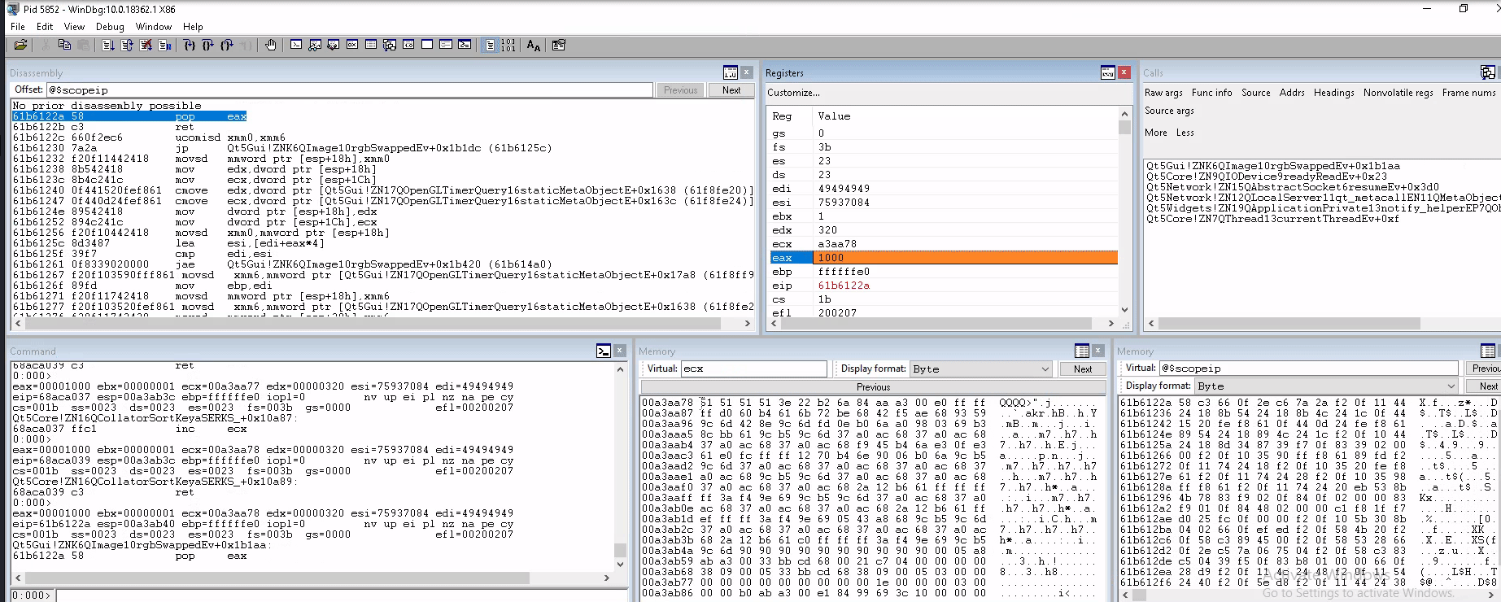This screenshot has height=602, width=1501.
Task: Toggle Headings in Calls panel
Action: pos(1334,93)
